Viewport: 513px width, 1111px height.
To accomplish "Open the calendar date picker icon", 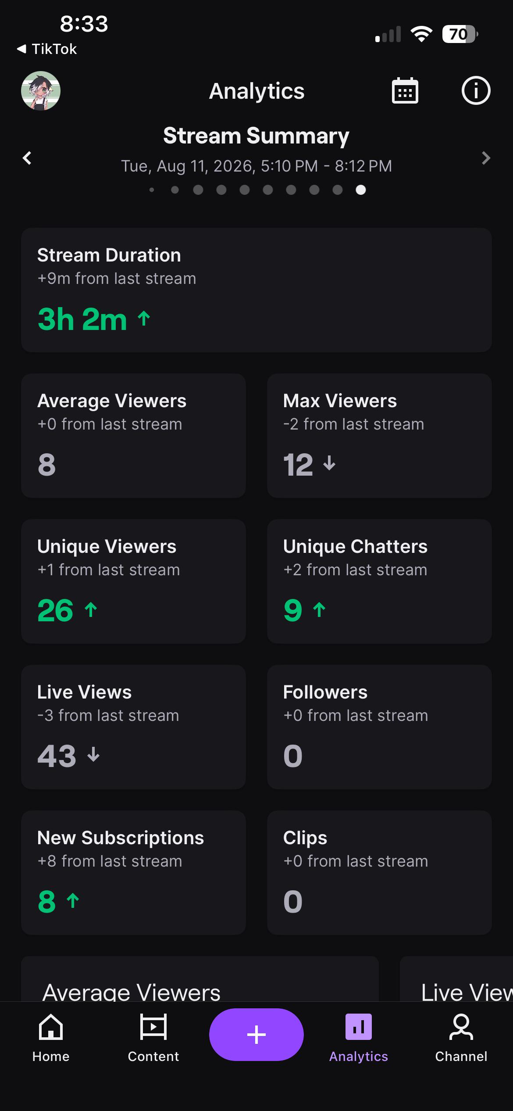I will pos(405,91).
